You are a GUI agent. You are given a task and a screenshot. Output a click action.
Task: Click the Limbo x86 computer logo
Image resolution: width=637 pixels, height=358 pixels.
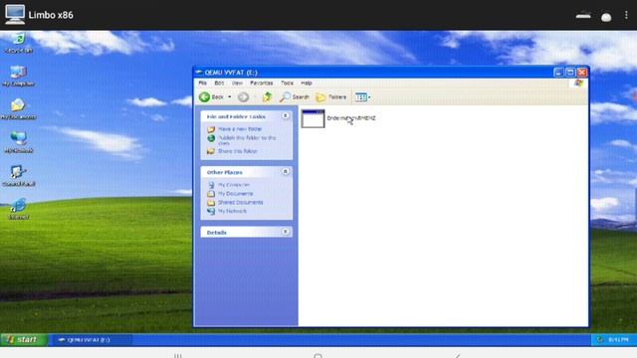[x=15, y=15]
